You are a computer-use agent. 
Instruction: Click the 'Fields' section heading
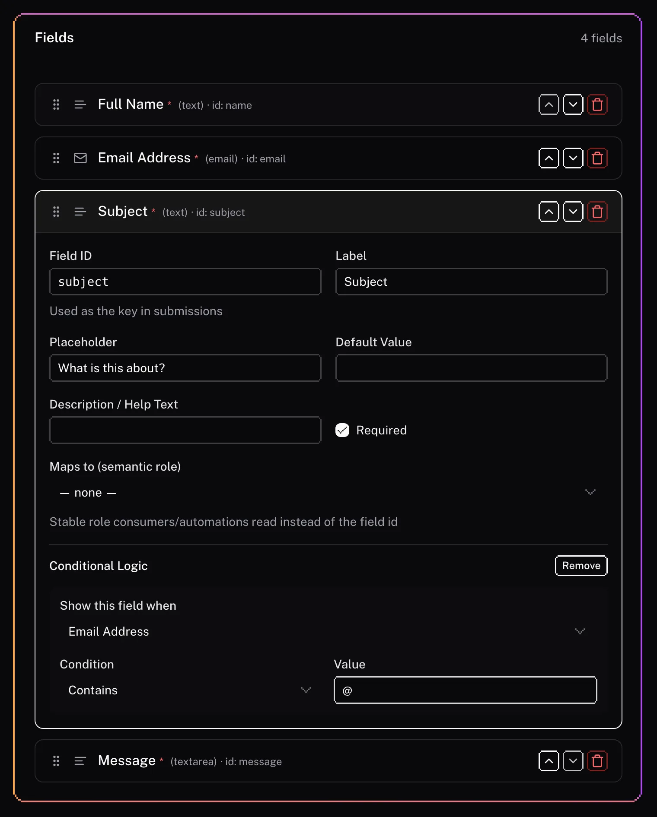[54, 38]
